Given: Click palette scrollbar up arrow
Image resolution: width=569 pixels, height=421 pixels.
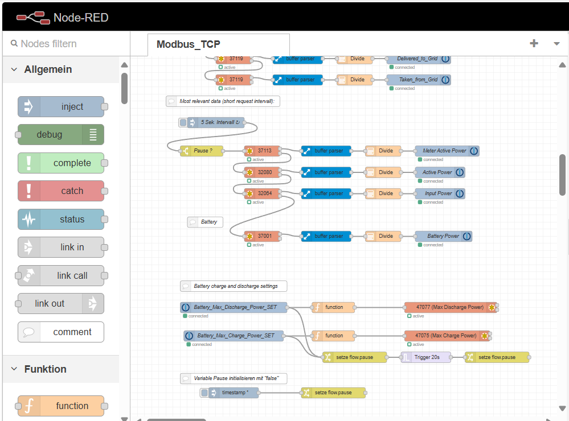Looking at the screenshot, I should [x=125, y=65].
